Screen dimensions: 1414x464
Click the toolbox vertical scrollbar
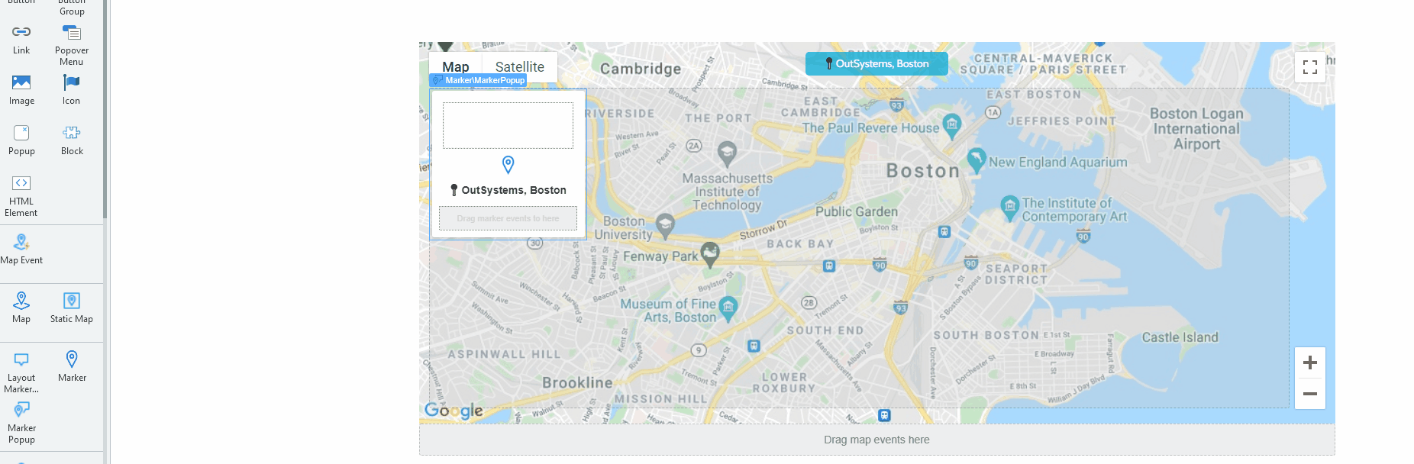tap(105, 109)
